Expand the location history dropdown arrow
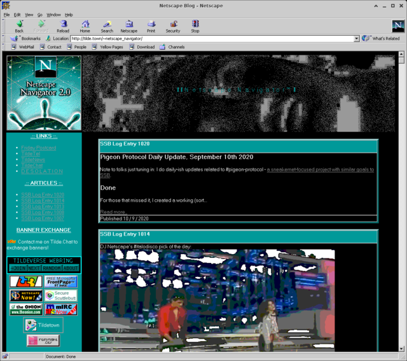The image size is (407, 361). point(357,38)
